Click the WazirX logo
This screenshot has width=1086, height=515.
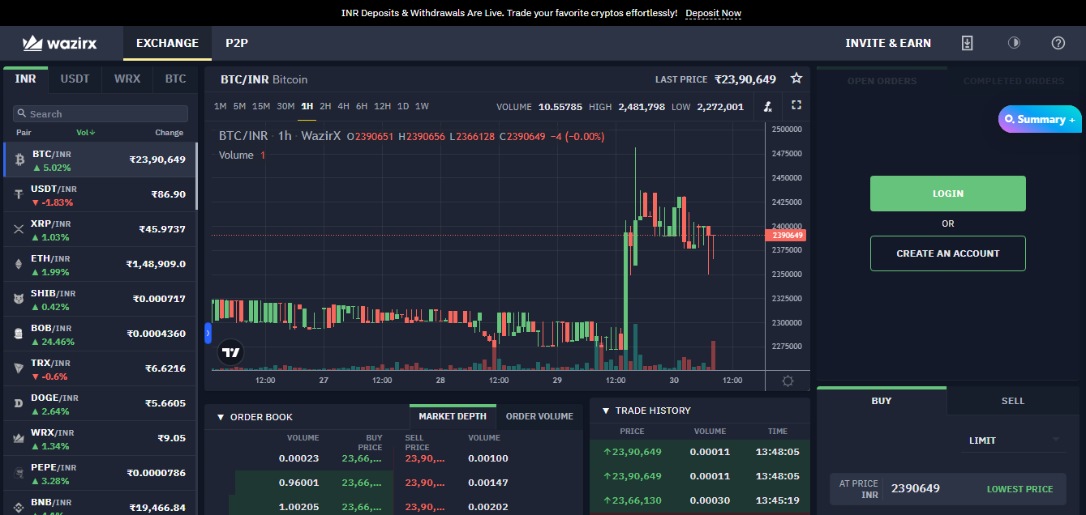pos(60,43)
